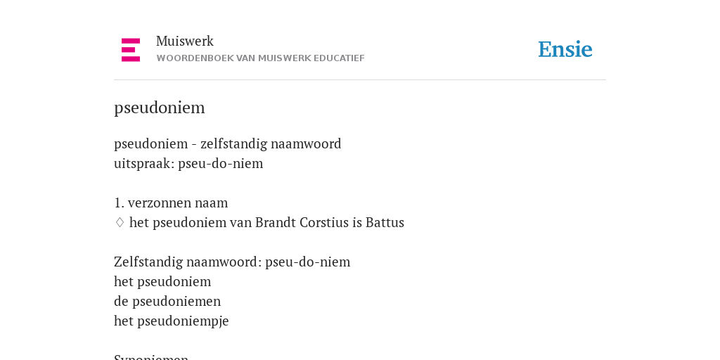Click 'Zelfstandig naamwoord: pseu-do-niem' line
Image resolution: width=720 pixels, height=360 pixels.
[232, 262]
